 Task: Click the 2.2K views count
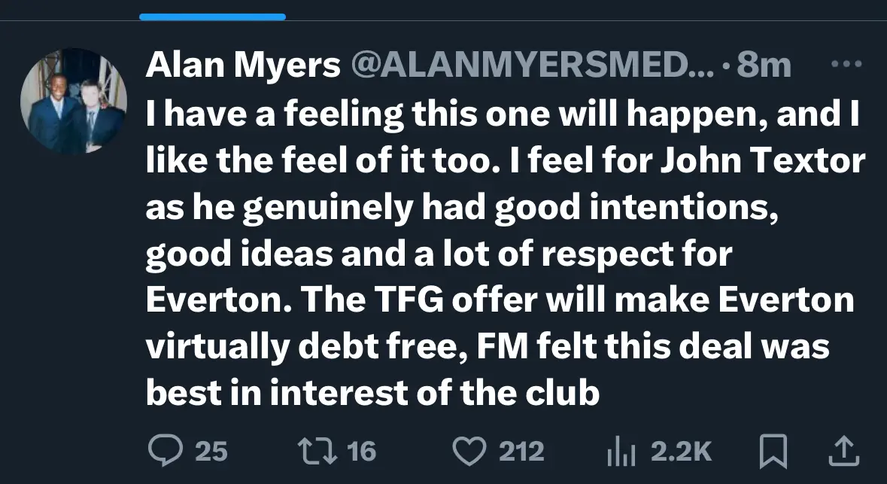point(681,451)
